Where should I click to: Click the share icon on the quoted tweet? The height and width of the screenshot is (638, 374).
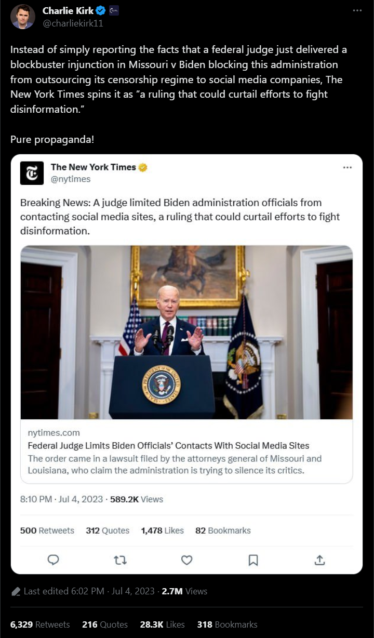319,560
